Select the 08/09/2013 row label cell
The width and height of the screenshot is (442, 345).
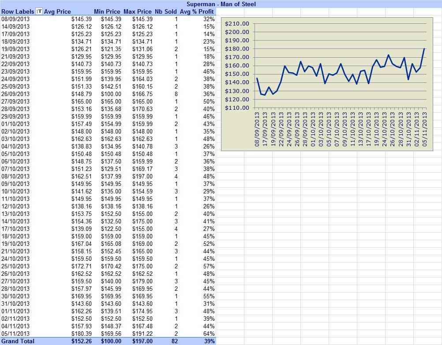pyautogui.click(x=15, y=19)
